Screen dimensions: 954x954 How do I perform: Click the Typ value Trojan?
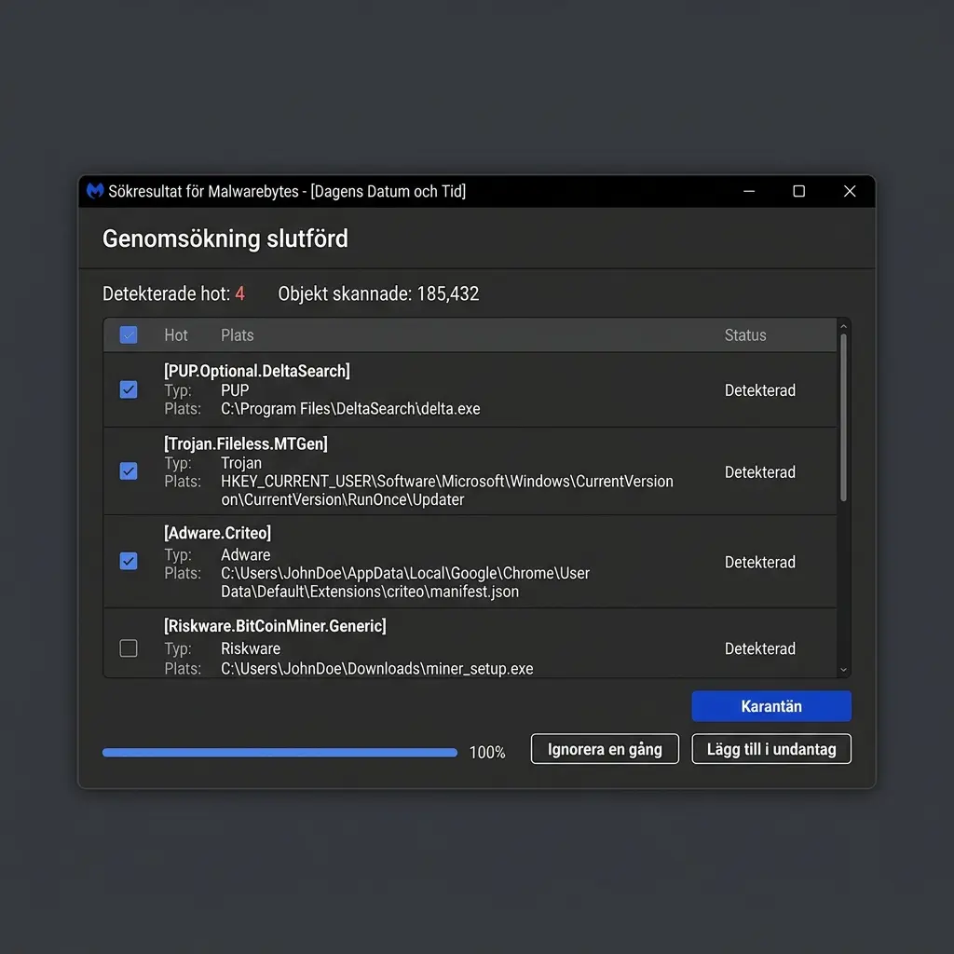point(241,464)
